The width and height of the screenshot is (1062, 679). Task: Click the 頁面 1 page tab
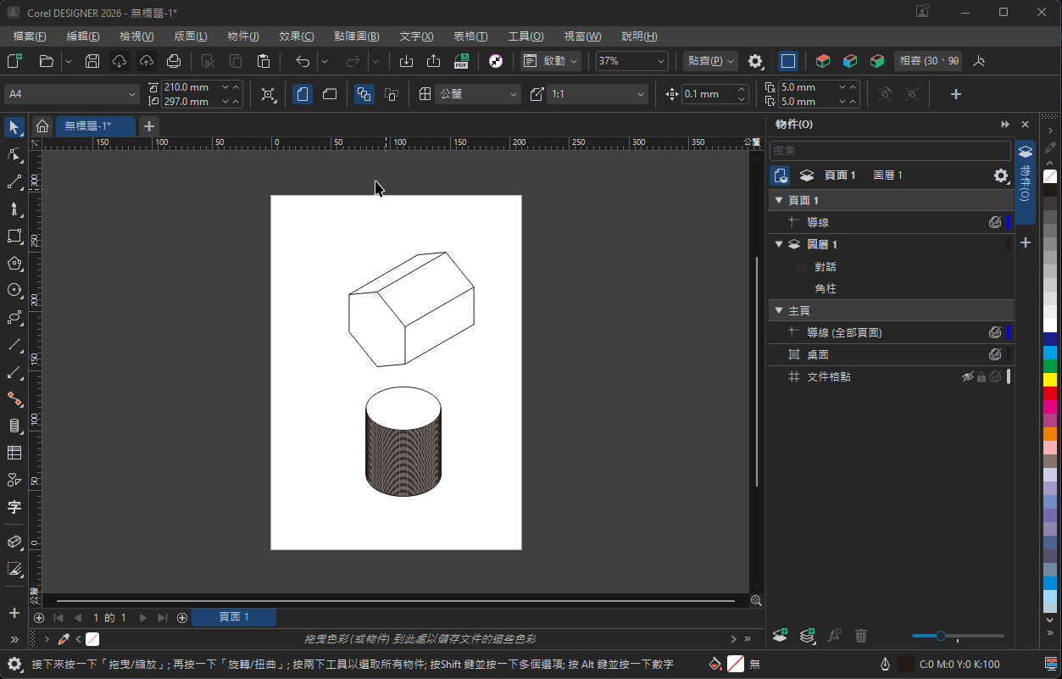(x=234, y=617)
